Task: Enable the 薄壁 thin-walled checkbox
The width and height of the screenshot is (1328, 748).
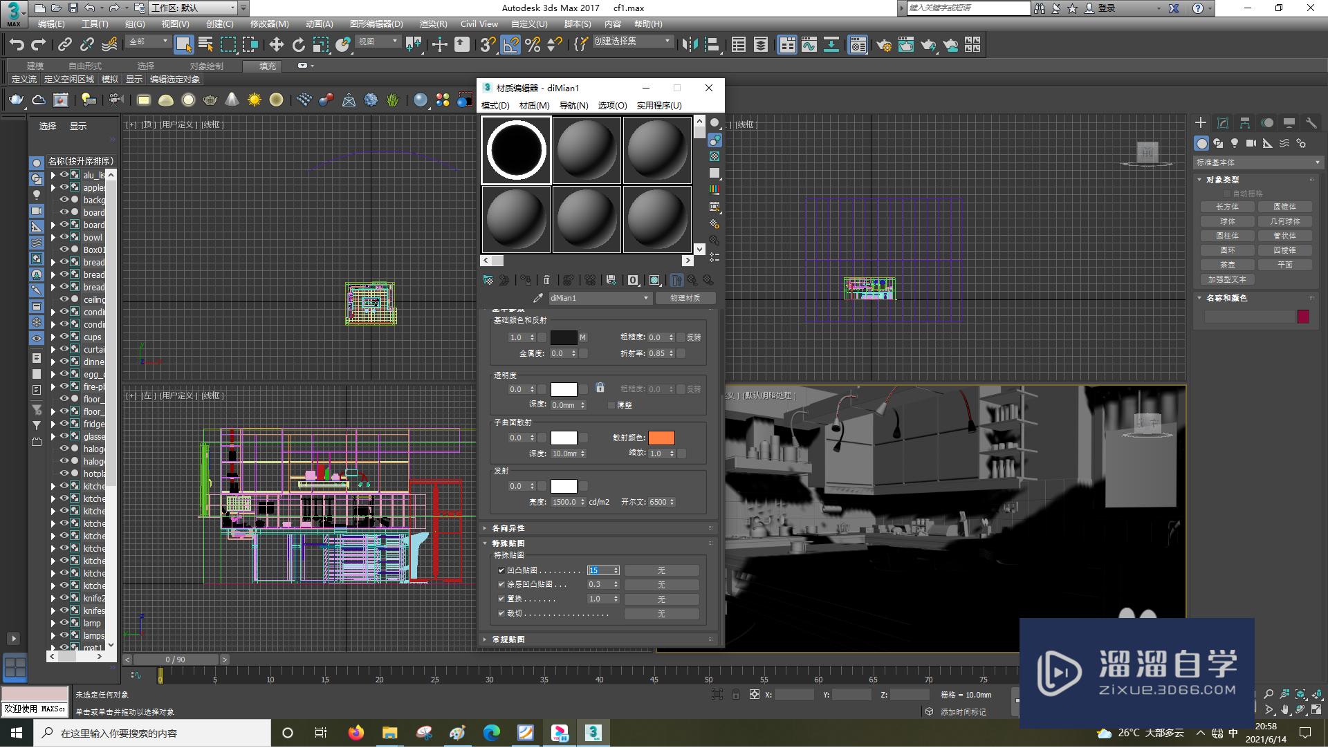Action: coord(611,405)
